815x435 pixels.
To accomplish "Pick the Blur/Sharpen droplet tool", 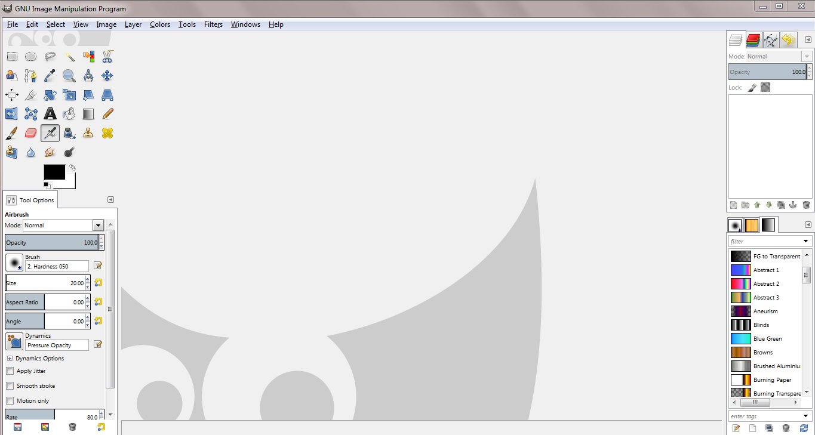I will [31, 152].
